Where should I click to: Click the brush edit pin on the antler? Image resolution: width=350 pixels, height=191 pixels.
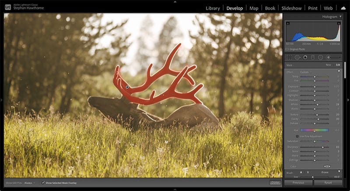(127, 87)
